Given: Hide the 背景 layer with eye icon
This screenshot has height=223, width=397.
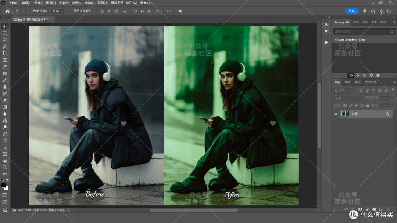Looking at the screenshot, I should tap(336, 114).
